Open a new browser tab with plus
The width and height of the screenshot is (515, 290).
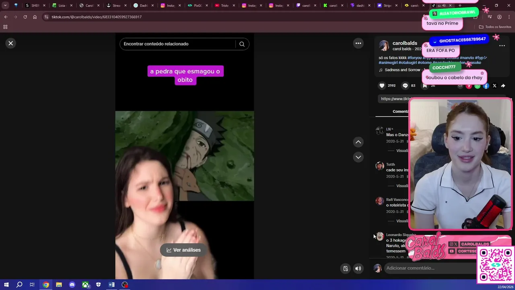tap(460, 6)
